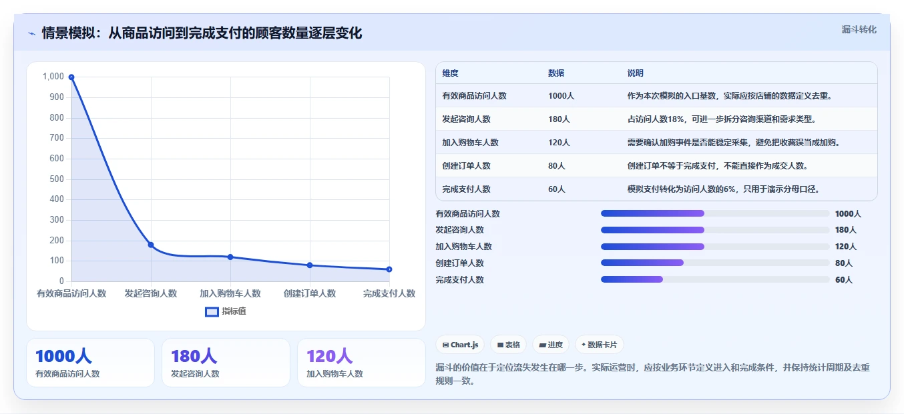Click the x-axis label 发起咨询人数

(x=151, y=293)
